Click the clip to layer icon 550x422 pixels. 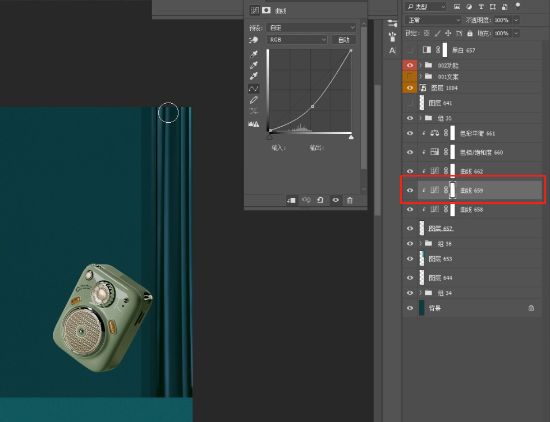[291, 200]
